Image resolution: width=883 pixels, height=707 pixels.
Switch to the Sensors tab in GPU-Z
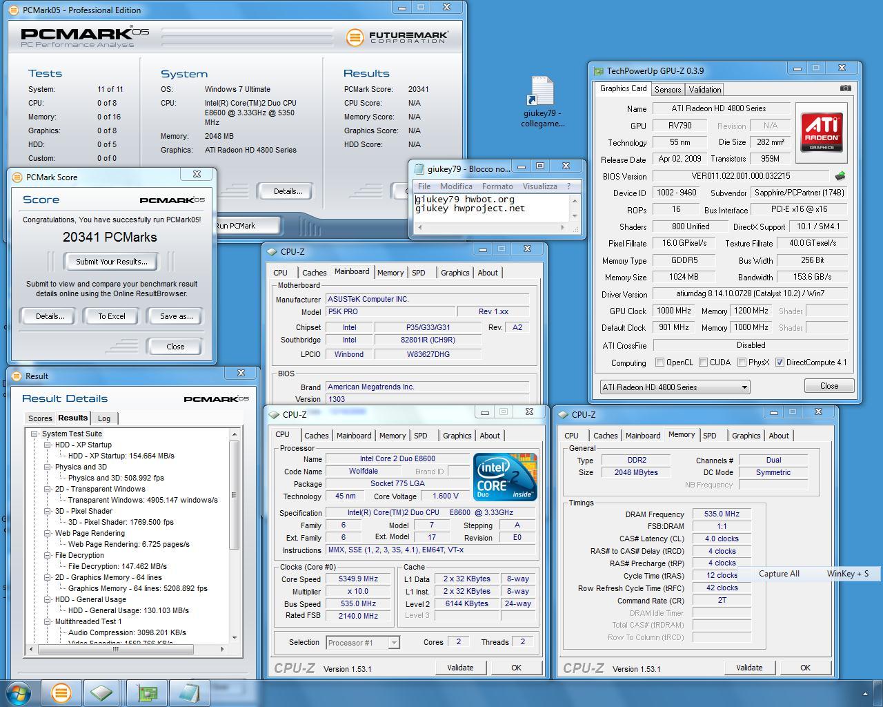click(x=668, y=89)
